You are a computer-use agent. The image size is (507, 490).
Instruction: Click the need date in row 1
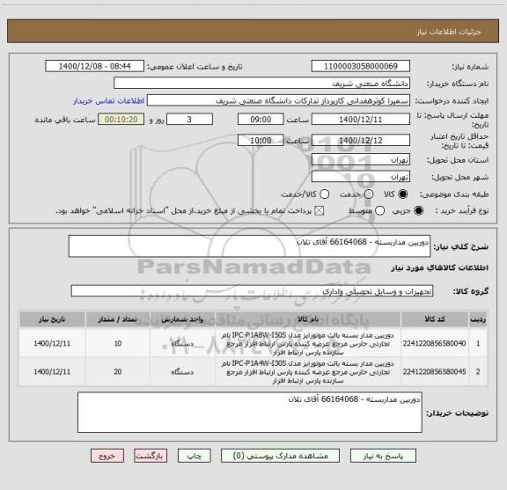tap(52, 343)
